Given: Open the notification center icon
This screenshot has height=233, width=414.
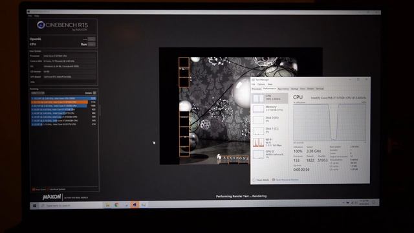Looking at the screenshot, I should tap(374, 203).
